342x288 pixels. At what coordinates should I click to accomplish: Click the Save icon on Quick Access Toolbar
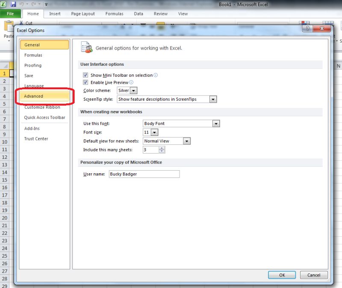tap(13, 3)
